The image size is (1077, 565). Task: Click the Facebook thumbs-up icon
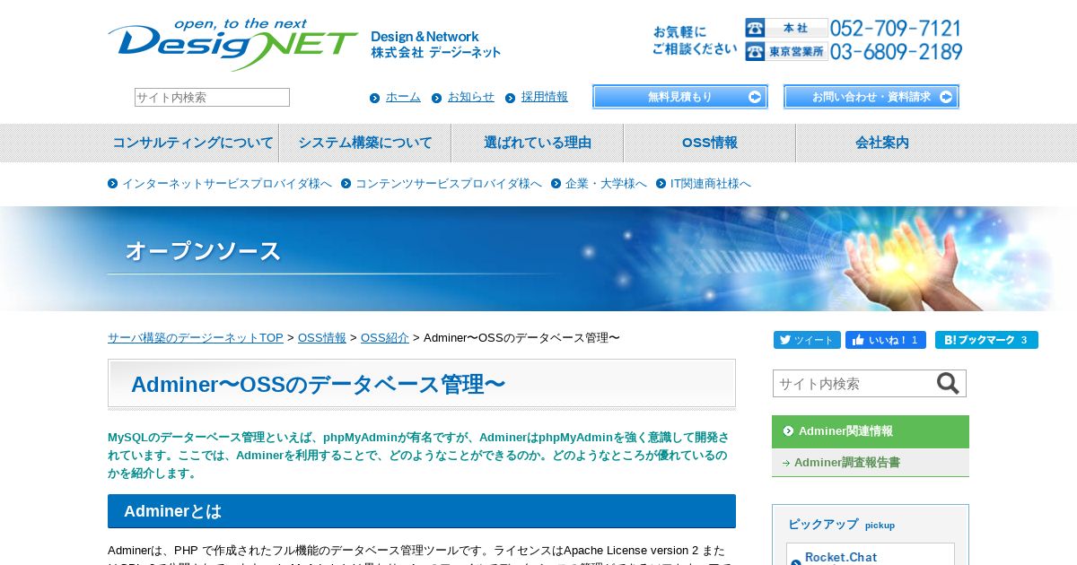coord(858,341)
